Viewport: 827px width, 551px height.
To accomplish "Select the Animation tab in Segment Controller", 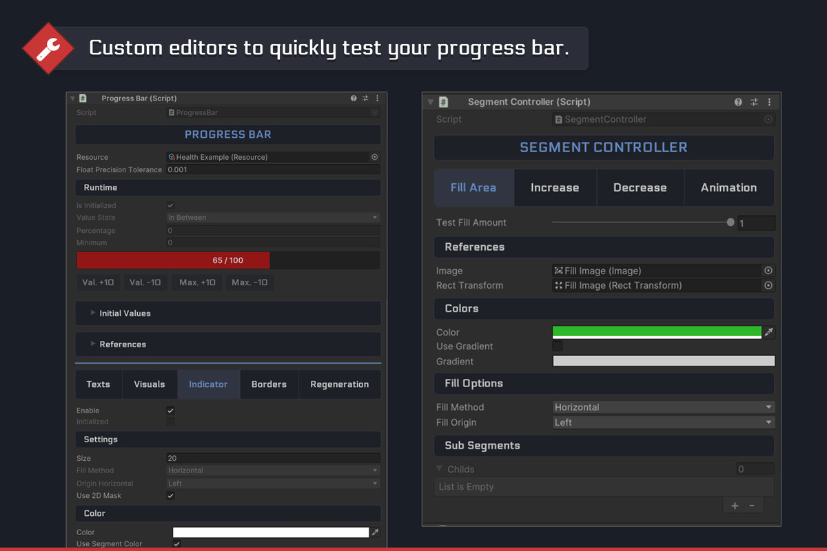I will [728, 187].
